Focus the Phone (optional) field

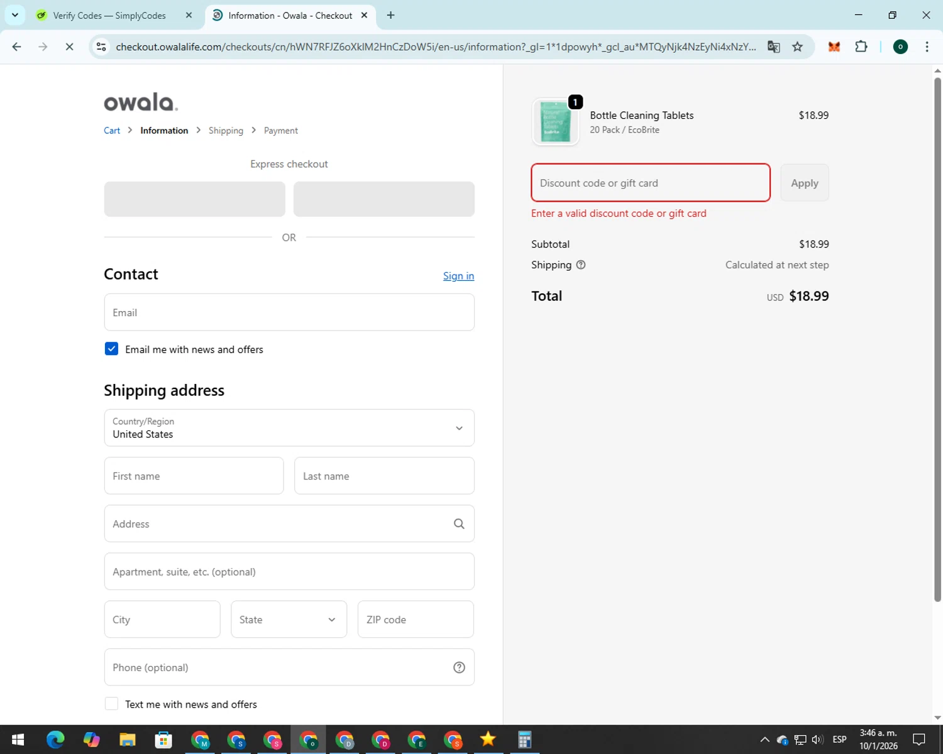pyautogui.click(x=289, y=667)
